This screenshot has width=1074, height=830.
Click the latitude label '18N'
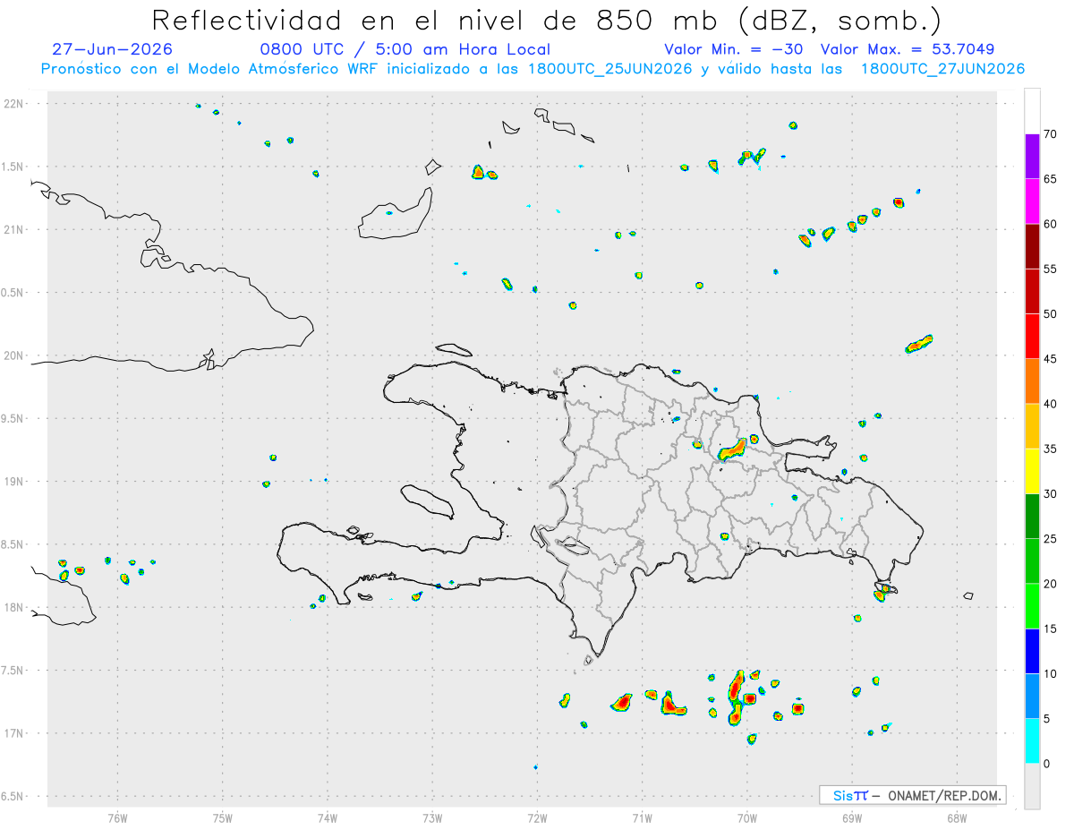coord(15,607)
